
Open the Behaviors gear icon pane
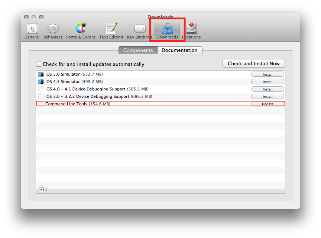coord(53,31)
